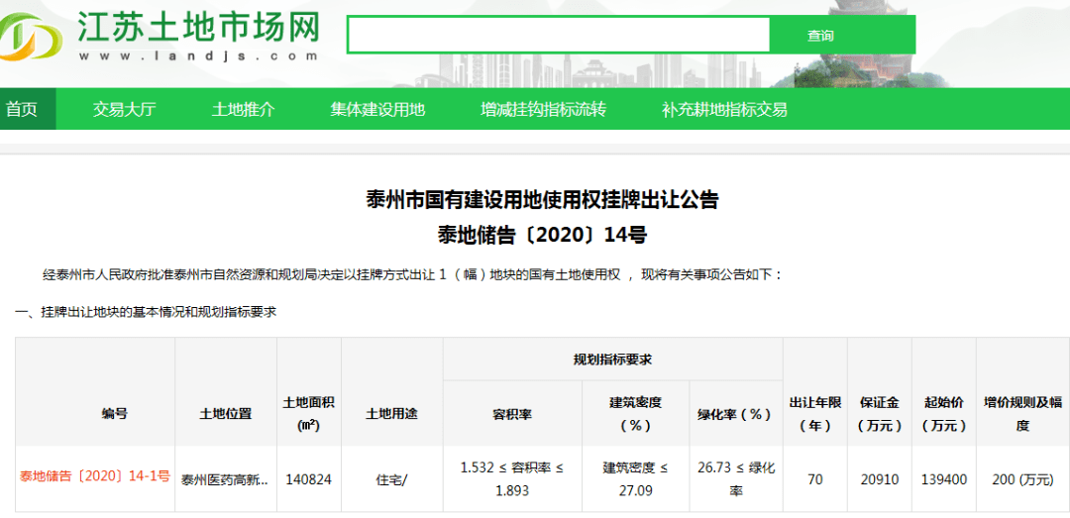
Task: Click the 保证金（万元） column header
Action: [880, 414]
